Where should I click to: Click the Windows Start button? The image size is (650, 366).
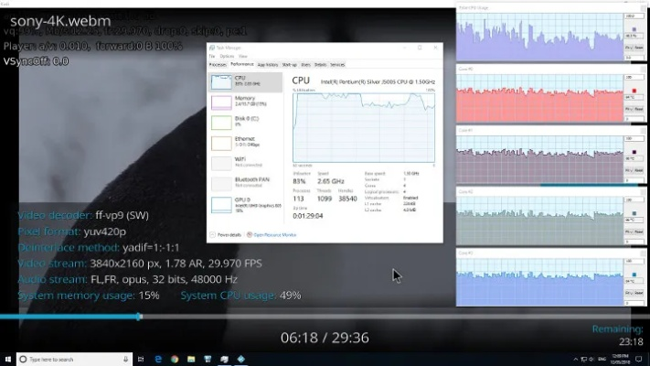pos(9,360)
